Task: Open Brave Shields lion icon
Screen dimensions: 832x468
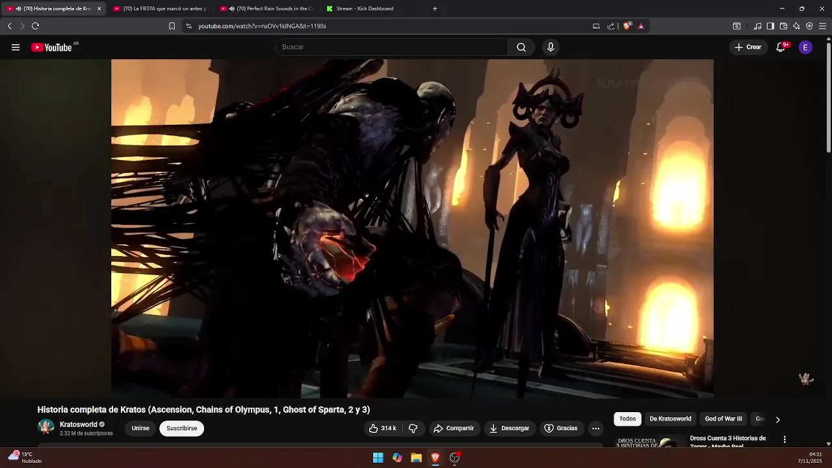Action: (x=627, y=26)
